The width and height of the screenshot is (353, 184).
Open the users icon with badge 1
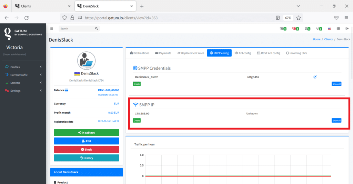click(307, 29)
